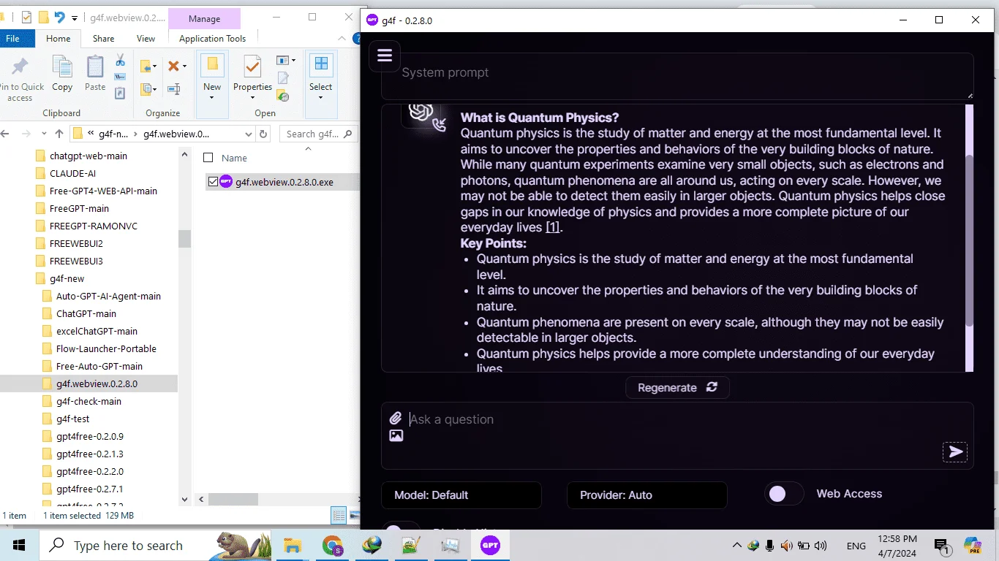This screenshot has height=561, width=999.
Task: Click the paperclip attach file icon
Action: coord(396,418)
